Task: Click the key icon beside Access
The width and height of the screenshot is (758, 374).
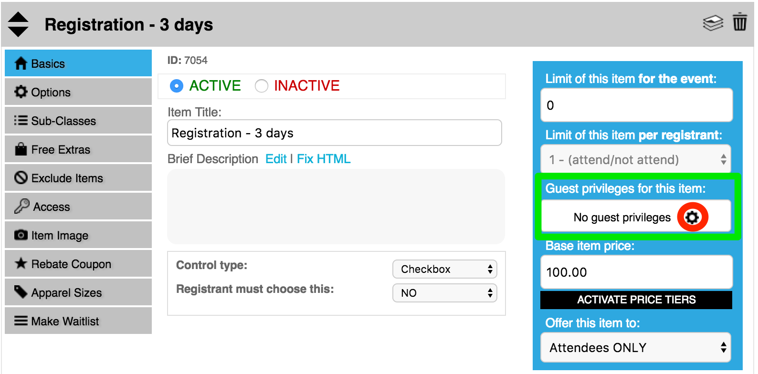Action: 21,206
